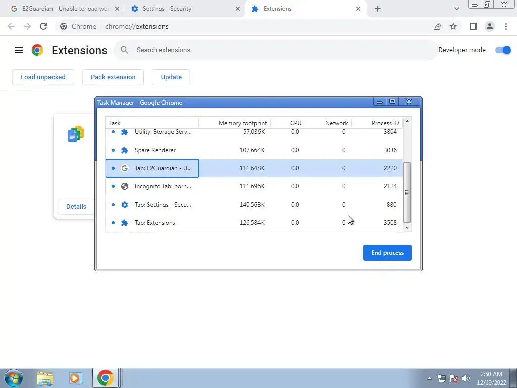Open a new tab with plus button
This screenshot has height=388, width=517.
pyautogui.click(x=378, y=9)
